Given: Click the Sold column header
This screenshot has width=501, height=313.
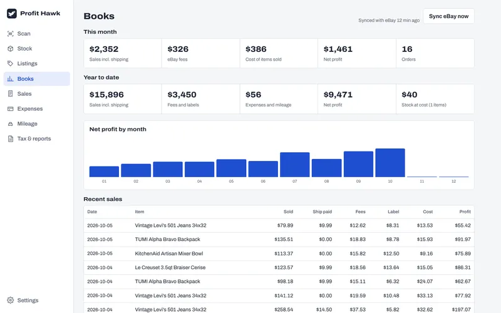Looking at the screenshot, I should click(x=288, y=212).
